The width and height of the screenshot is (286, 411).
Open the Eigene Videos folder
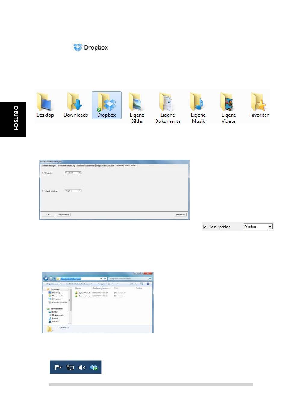(228, 108)
